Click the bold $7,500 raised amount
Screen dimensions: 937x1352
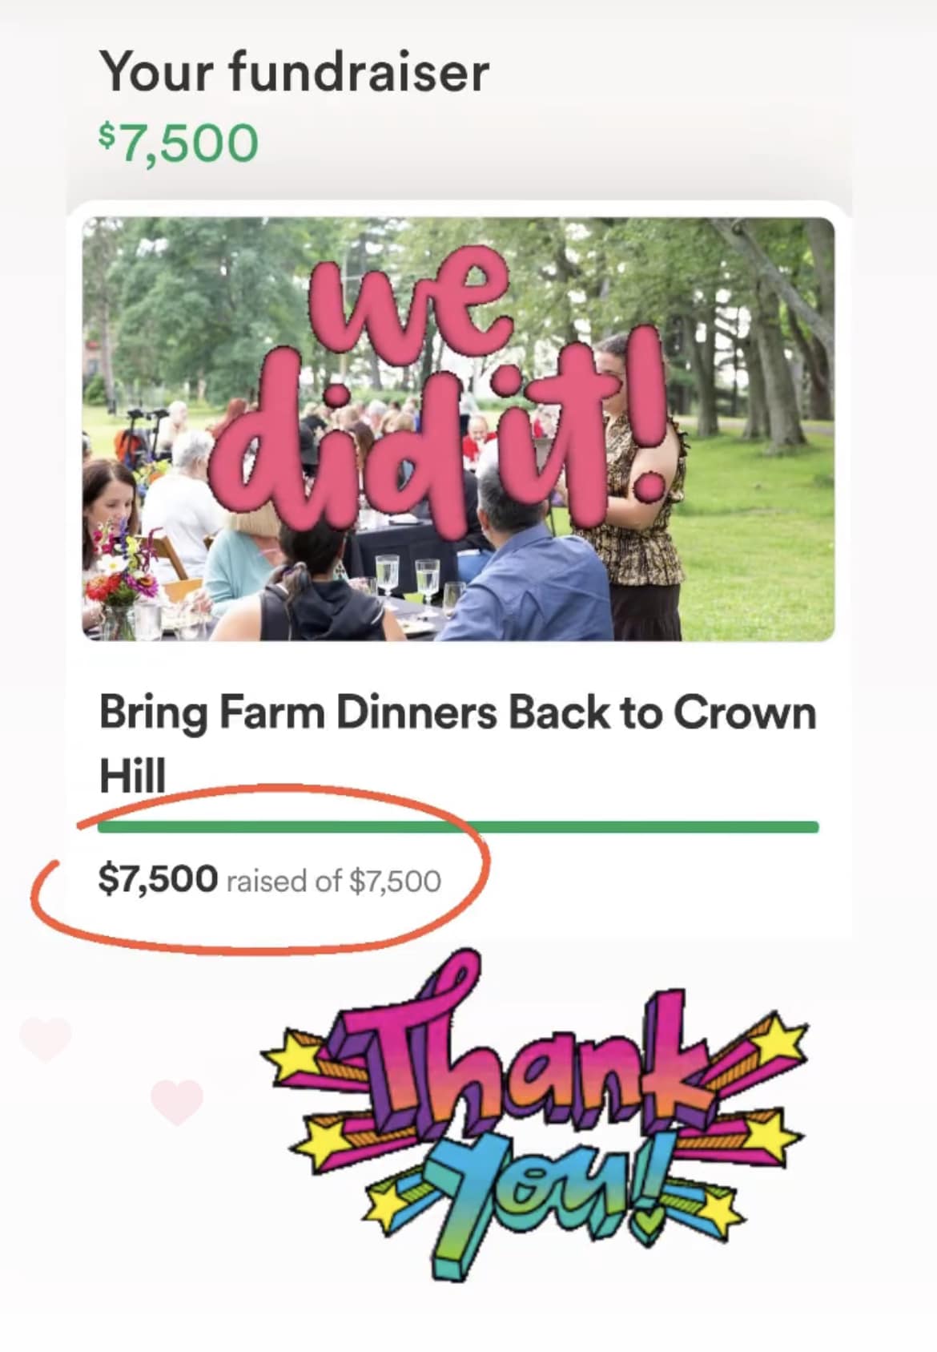point(158,879)
